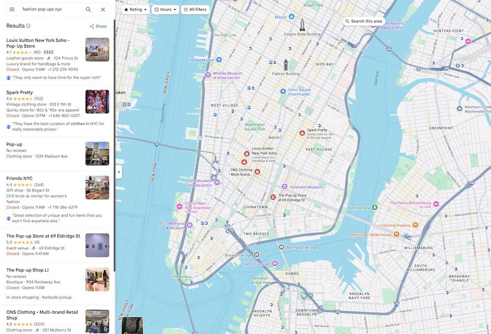Open the Google Maps hamburger menu
This screenshot has width=491, height=334.
(12, 9)
